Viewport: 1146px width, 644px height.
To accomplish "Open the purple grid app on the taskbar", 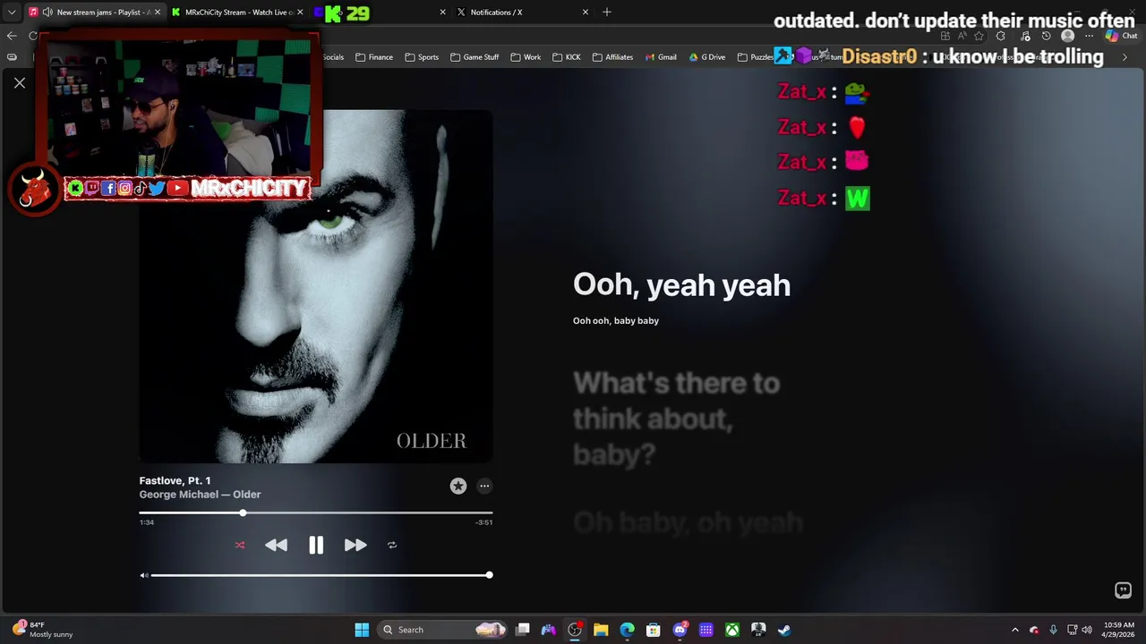I will click(x=706, y=630).
